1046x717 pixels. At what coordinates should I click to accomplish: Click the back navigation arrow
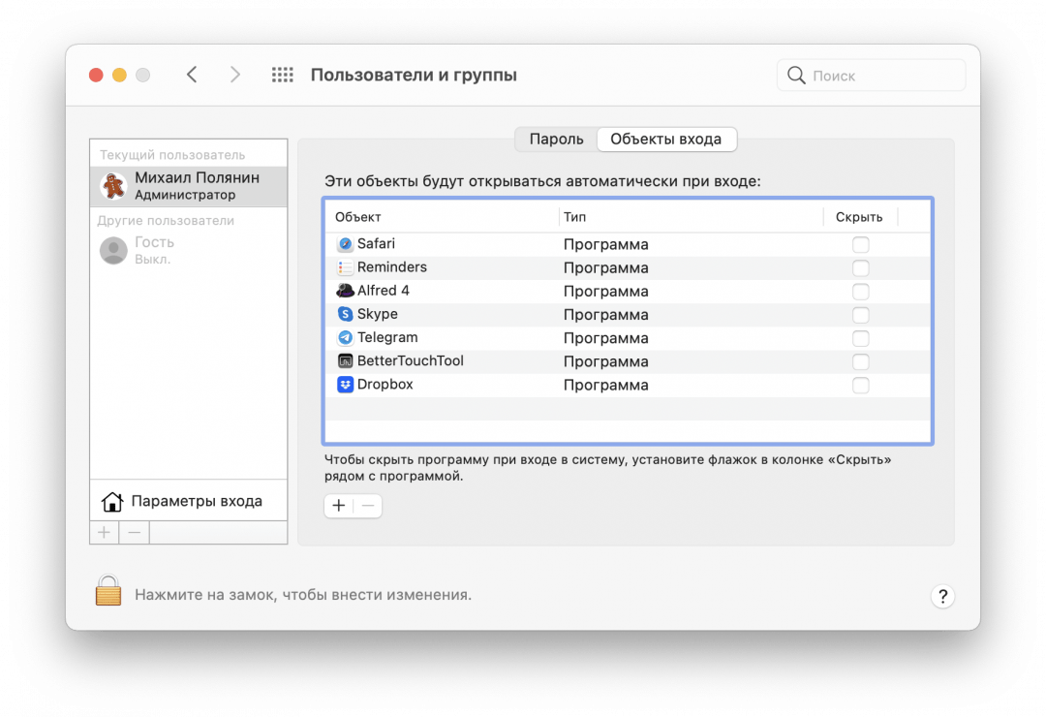191,74
